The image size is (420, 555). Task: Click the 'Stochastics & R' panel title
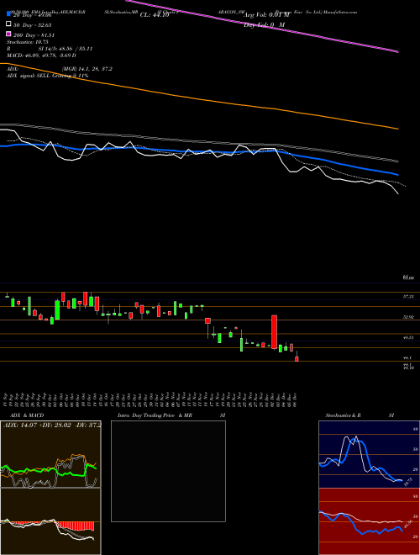point(344,415)
